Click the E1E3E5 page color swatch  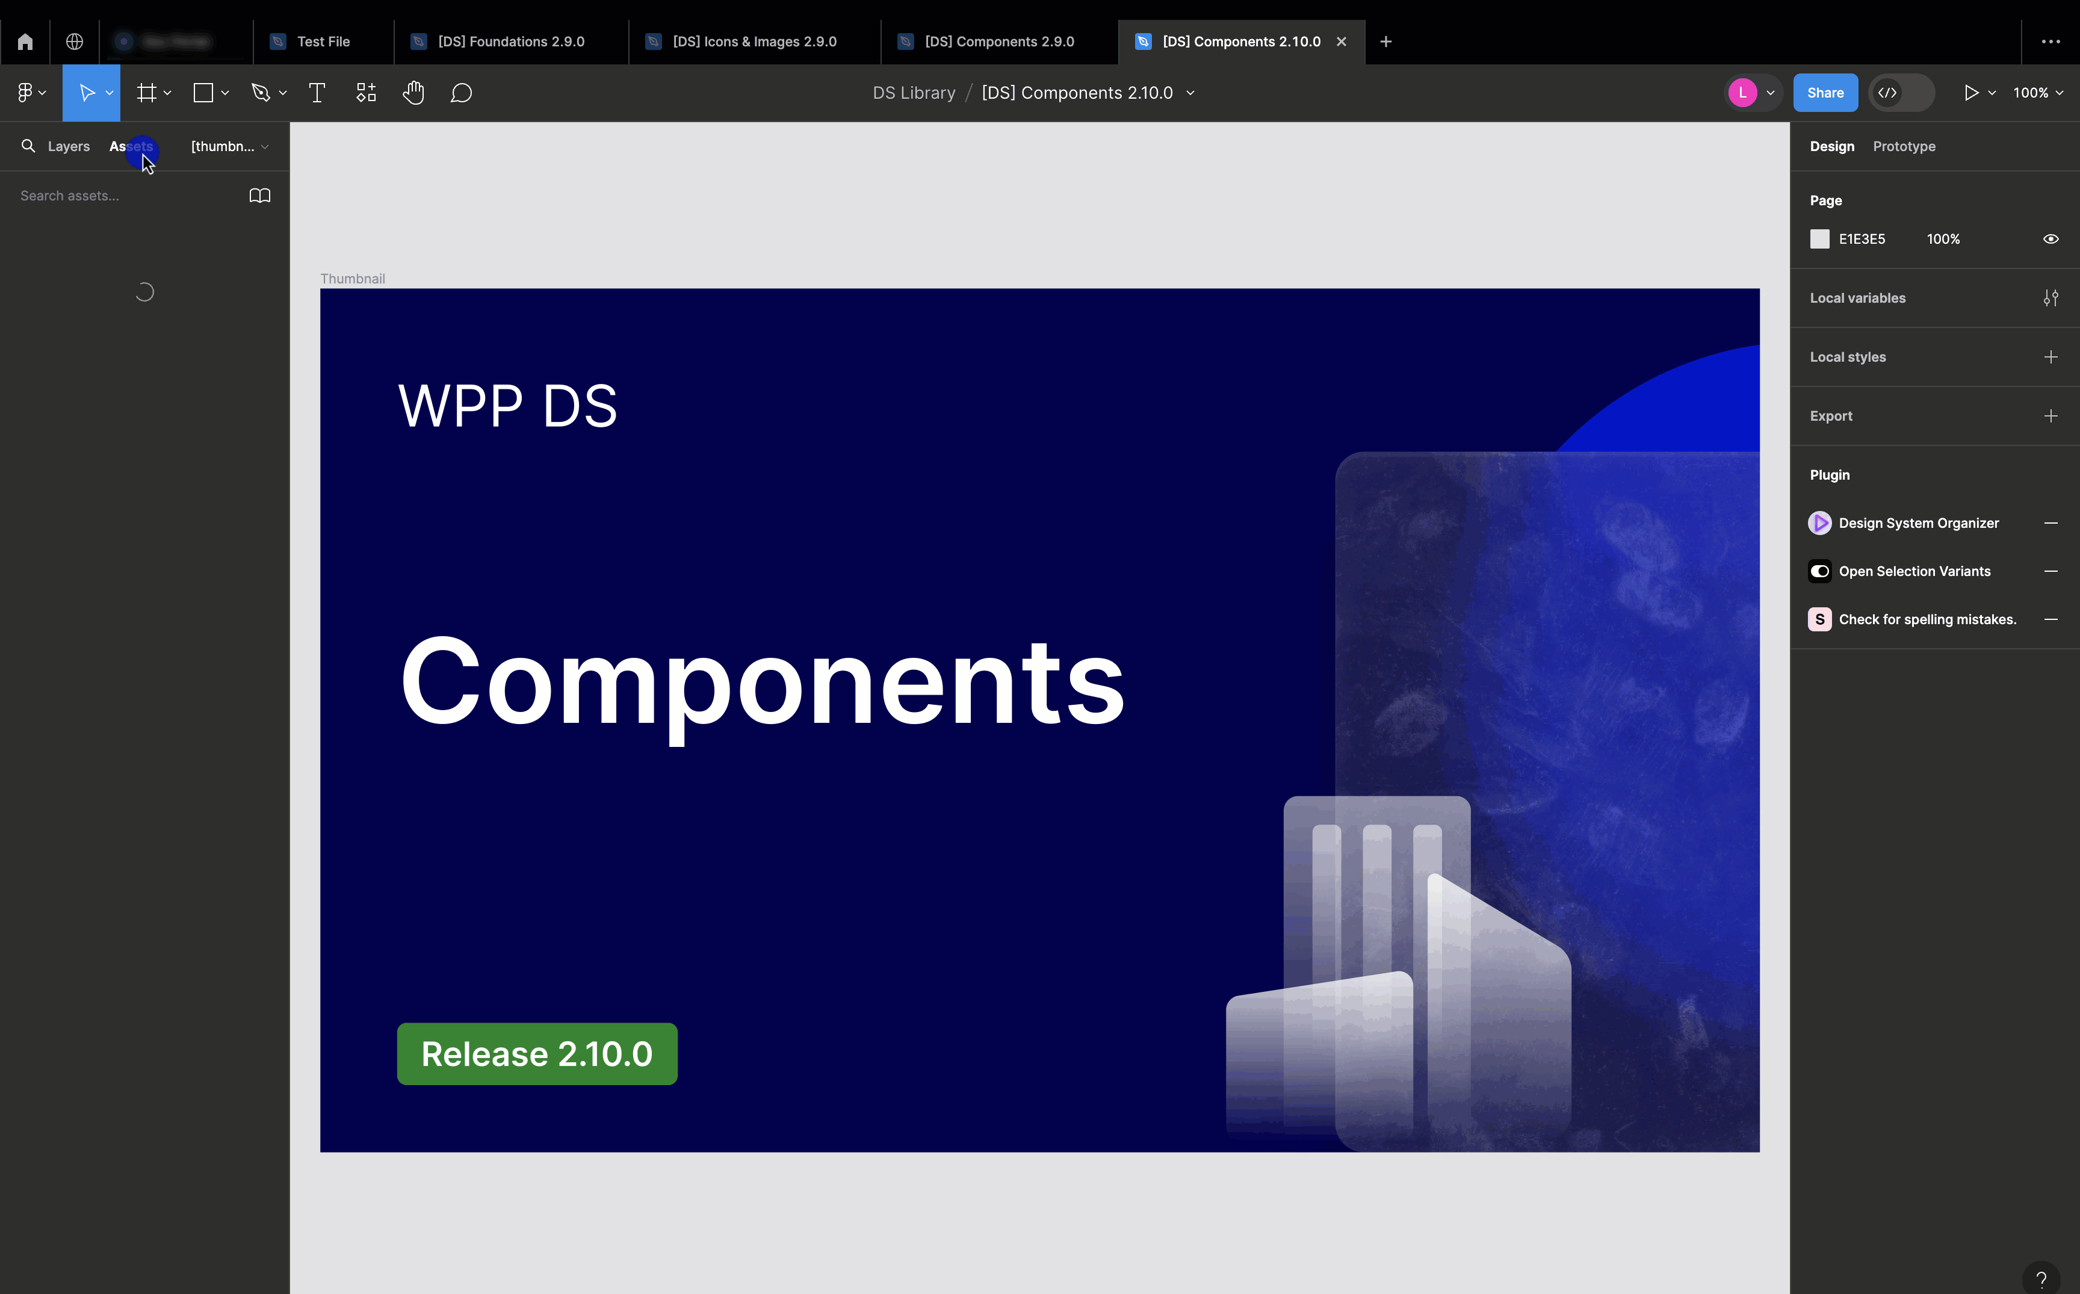click(x=1819, y=239)
